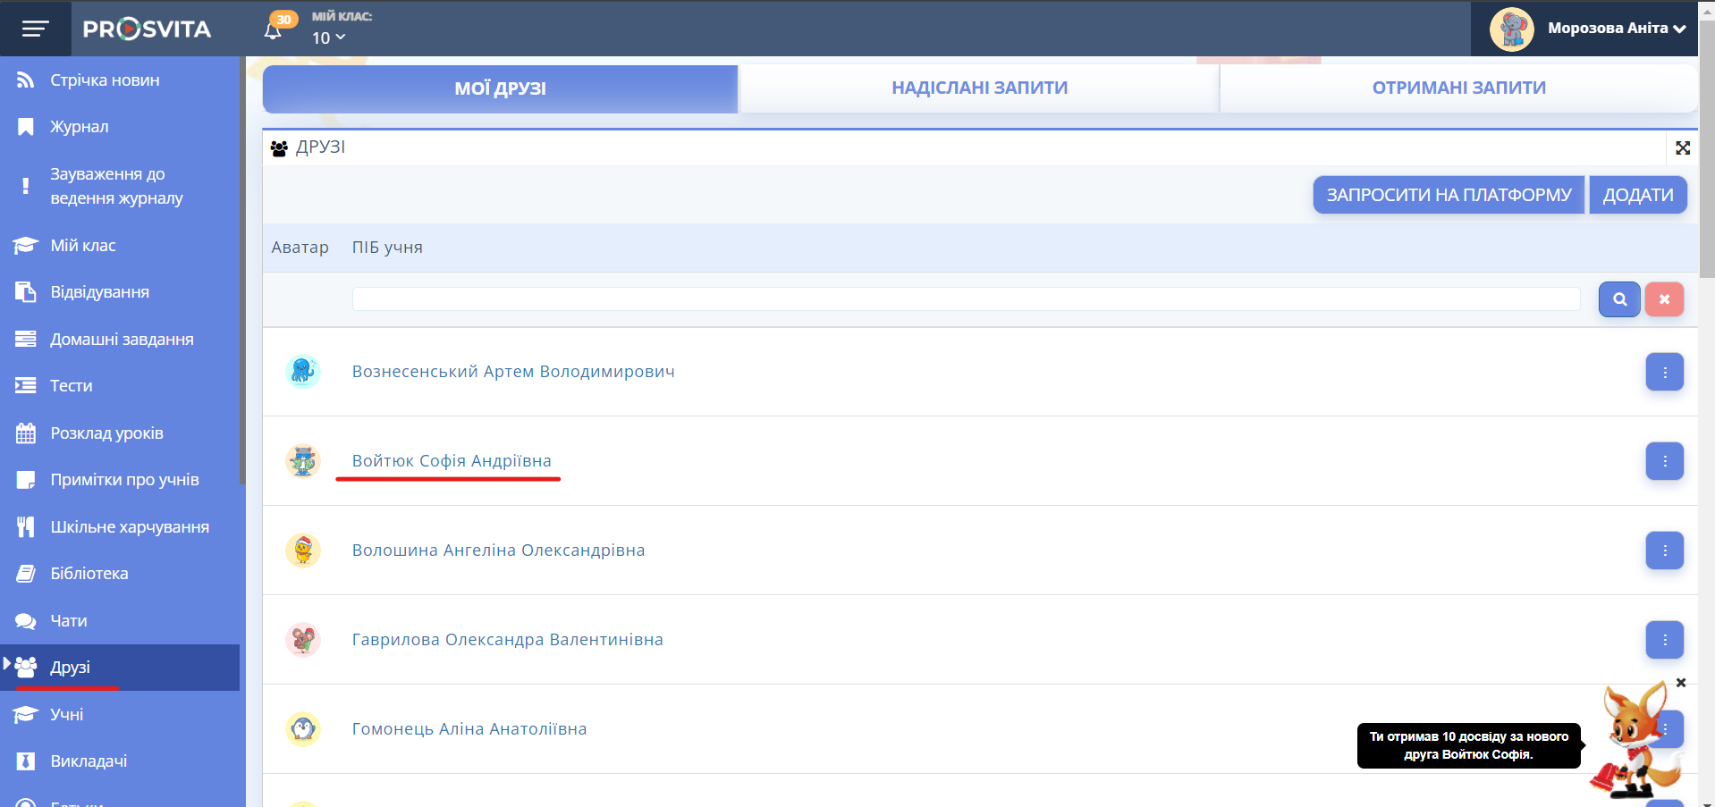Open Розклад уроків calendar in sidebar
The height and width of the screenshot is (807, 1715).
pyautogui.click(x=106, y=433)
